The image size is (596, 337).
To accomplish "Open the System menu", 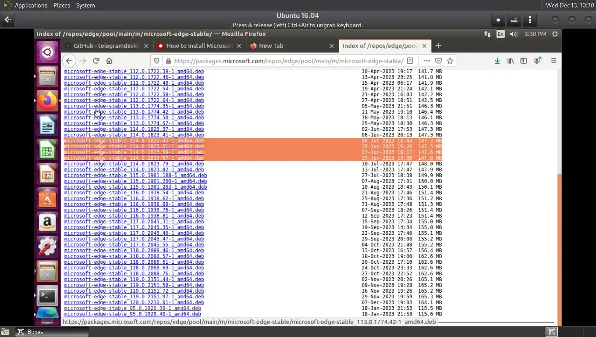I will click(x=85, y=5).
